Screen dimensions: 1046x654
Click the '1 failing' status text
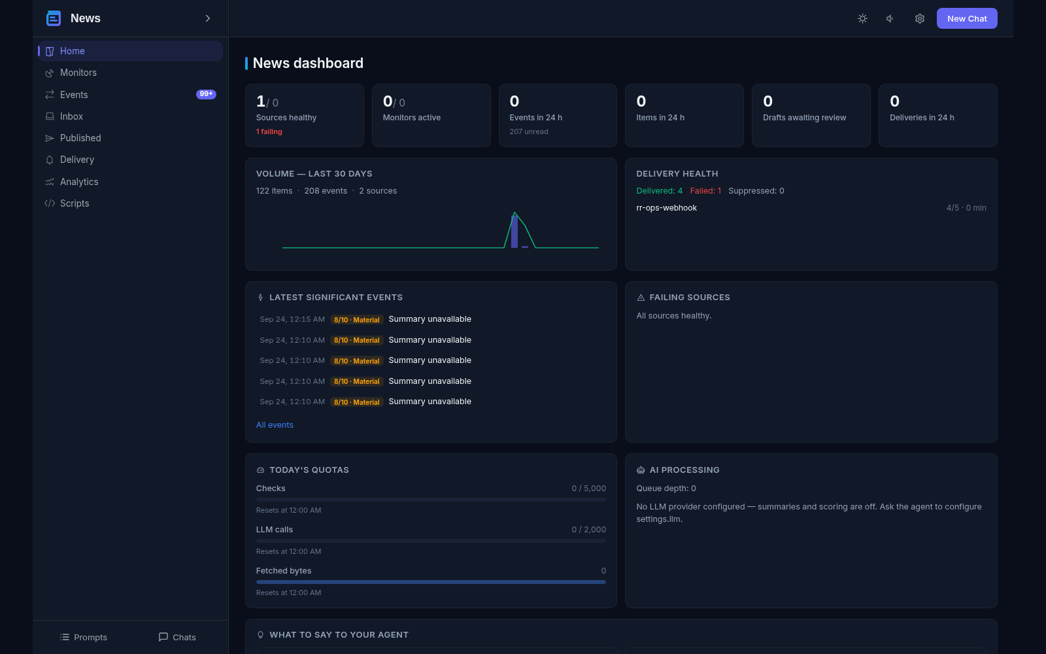(269, 132)
